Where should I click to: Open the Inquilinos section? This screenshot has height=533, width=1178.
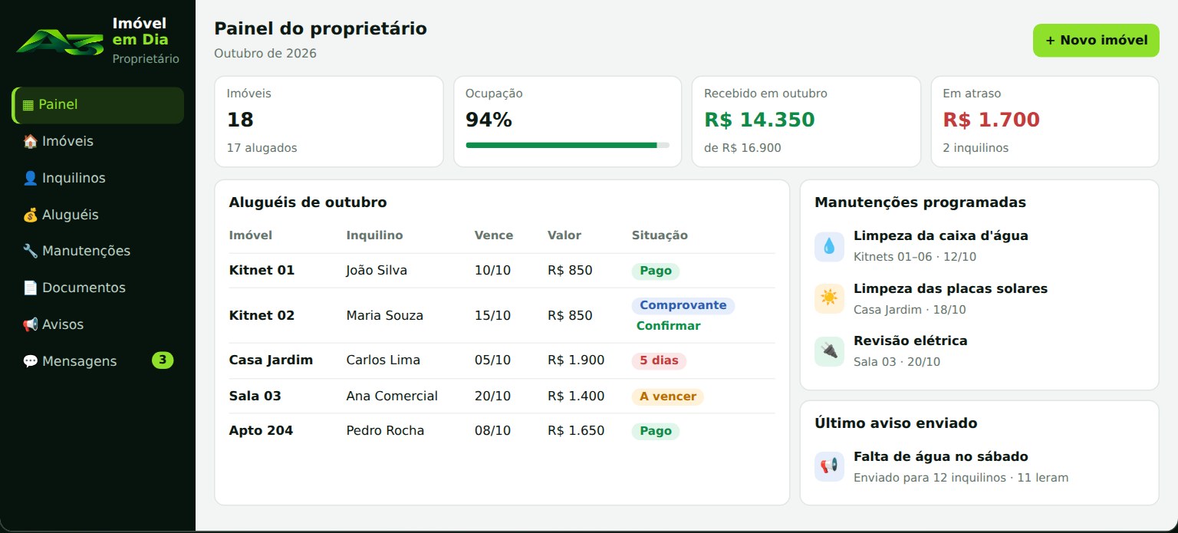point(97,178)
